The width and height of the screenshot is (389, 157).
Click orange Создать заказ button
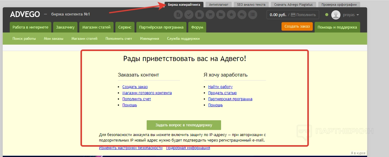tap(297, 26)
